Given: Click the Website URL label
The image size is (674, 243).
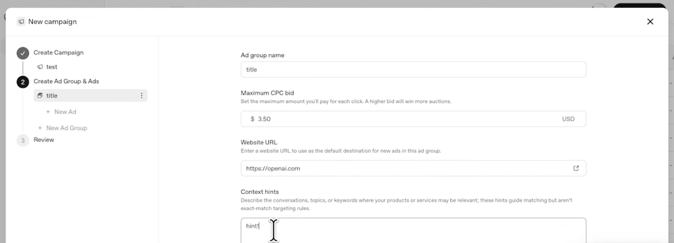Looking at the screenshot, I should tap(259, 142).
